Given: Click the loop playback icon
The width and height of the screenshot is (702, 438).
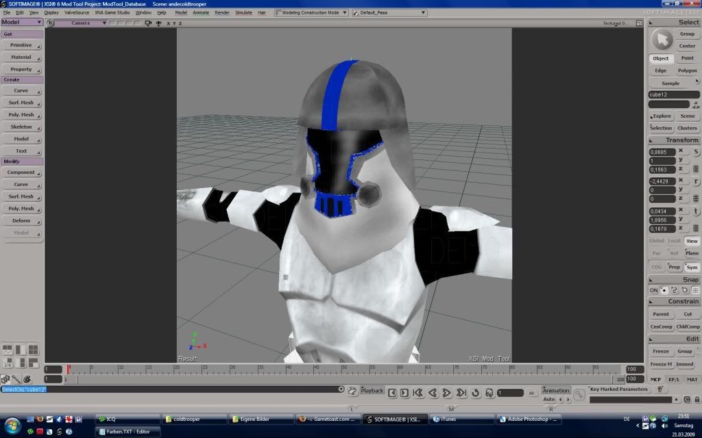Looking at the screenshot, I should click(x=476, y=393).
